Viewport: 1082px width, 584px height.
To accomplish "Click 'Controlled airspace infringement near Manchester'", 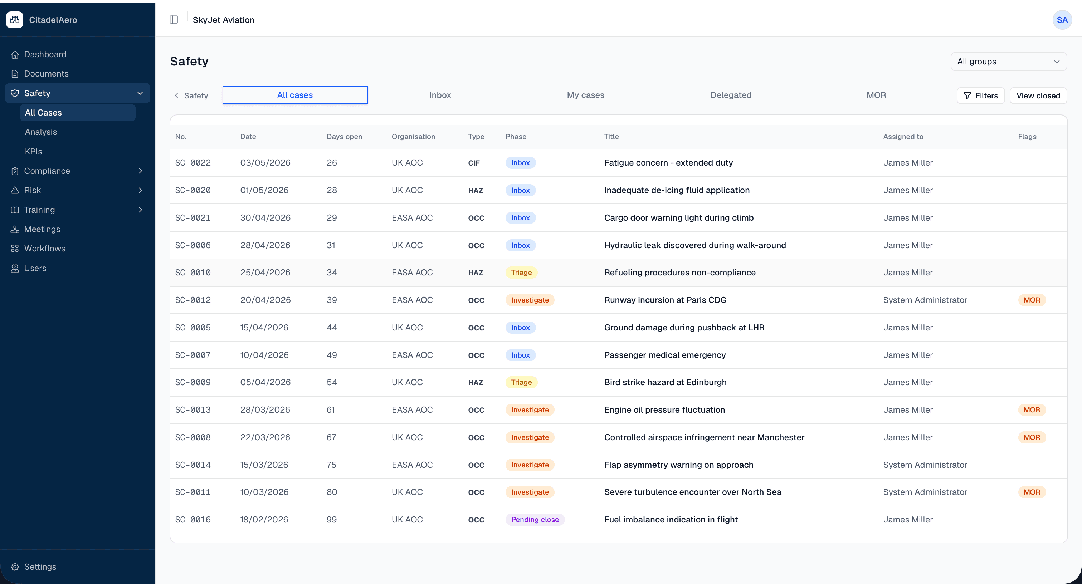I will coord(704,437).
